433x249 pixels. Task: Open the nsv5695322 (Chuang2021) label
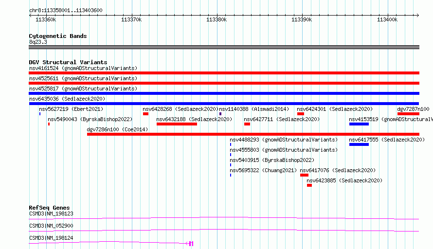(x=263, y=170)
